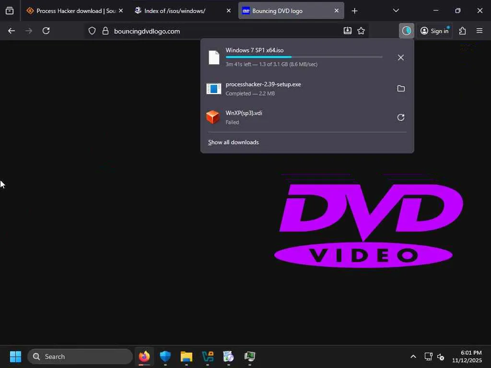The height and width of the screenshot is (368, 491).
Task: Select the WnXP(sp3).vdi file name
Action: click(244, 113)
